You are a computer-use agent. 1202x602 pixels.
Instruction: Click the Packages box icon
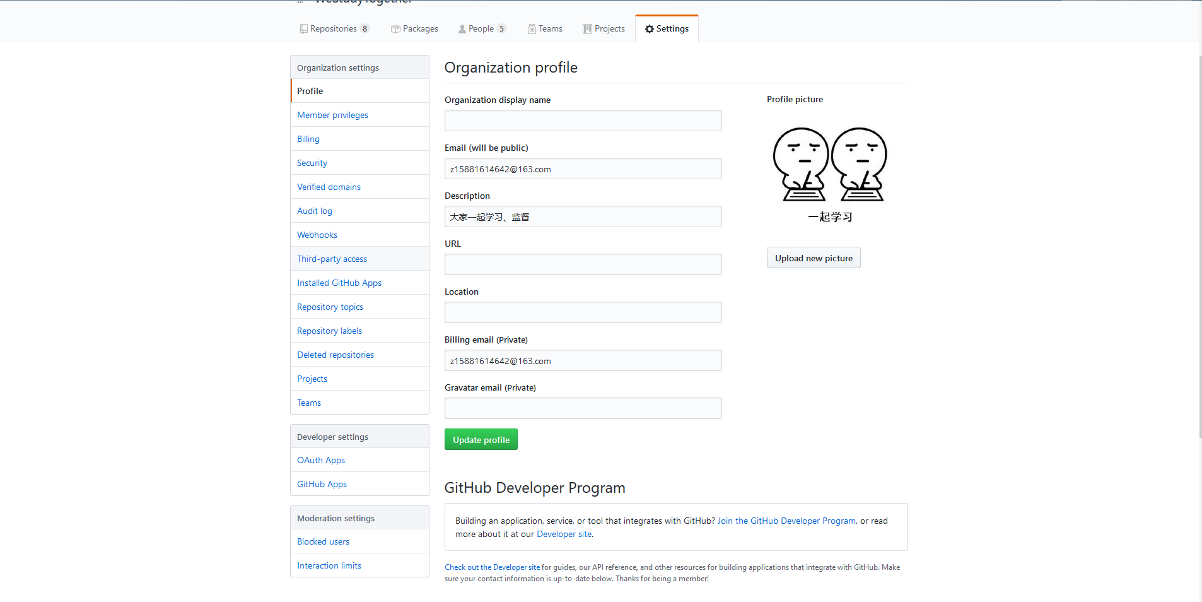point(395,29)
